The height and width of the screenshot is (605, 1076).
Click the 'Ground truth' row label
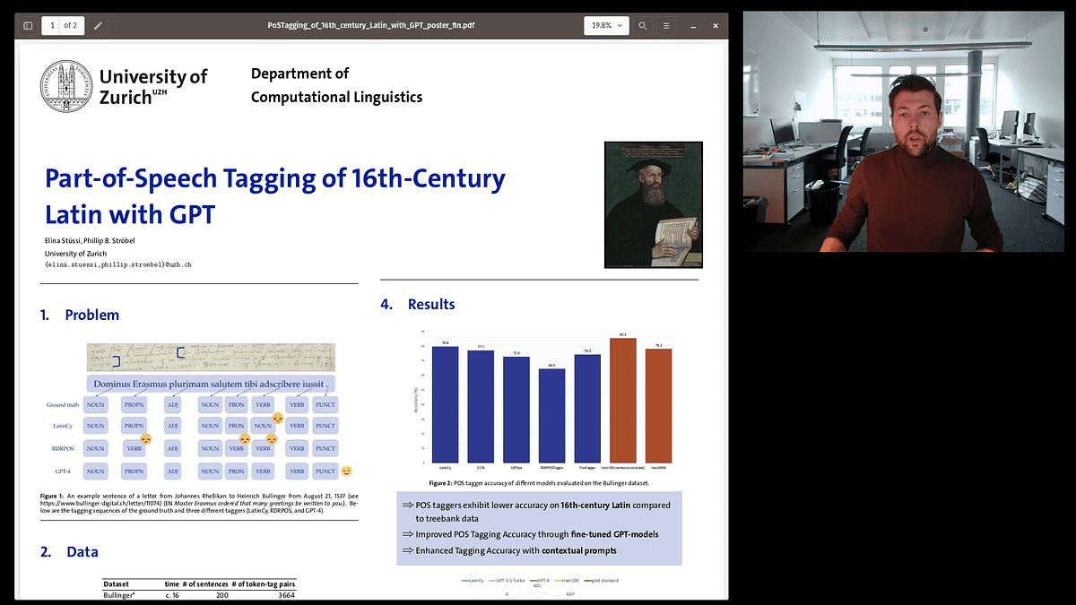point(63,405)
